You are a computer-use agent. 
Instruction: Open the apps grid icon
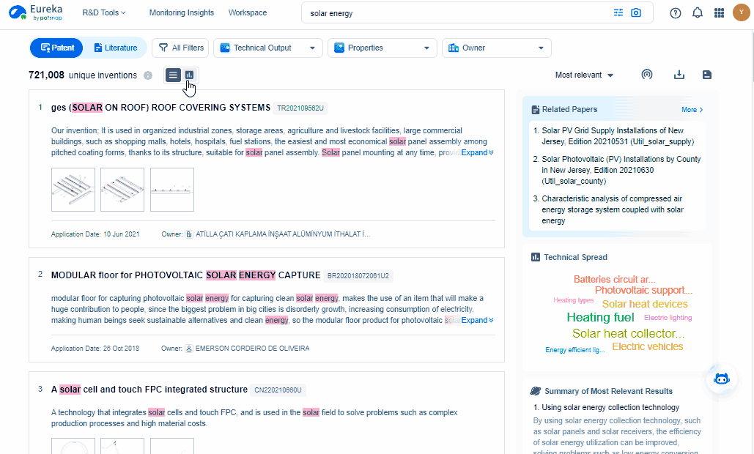pos(719,13)
